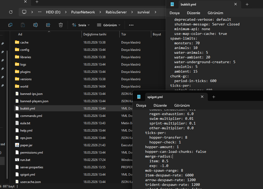Viewport: 263px width, 189px height.
Task: Open Düzenle menu in spigot.yml window
Action: 160,105
